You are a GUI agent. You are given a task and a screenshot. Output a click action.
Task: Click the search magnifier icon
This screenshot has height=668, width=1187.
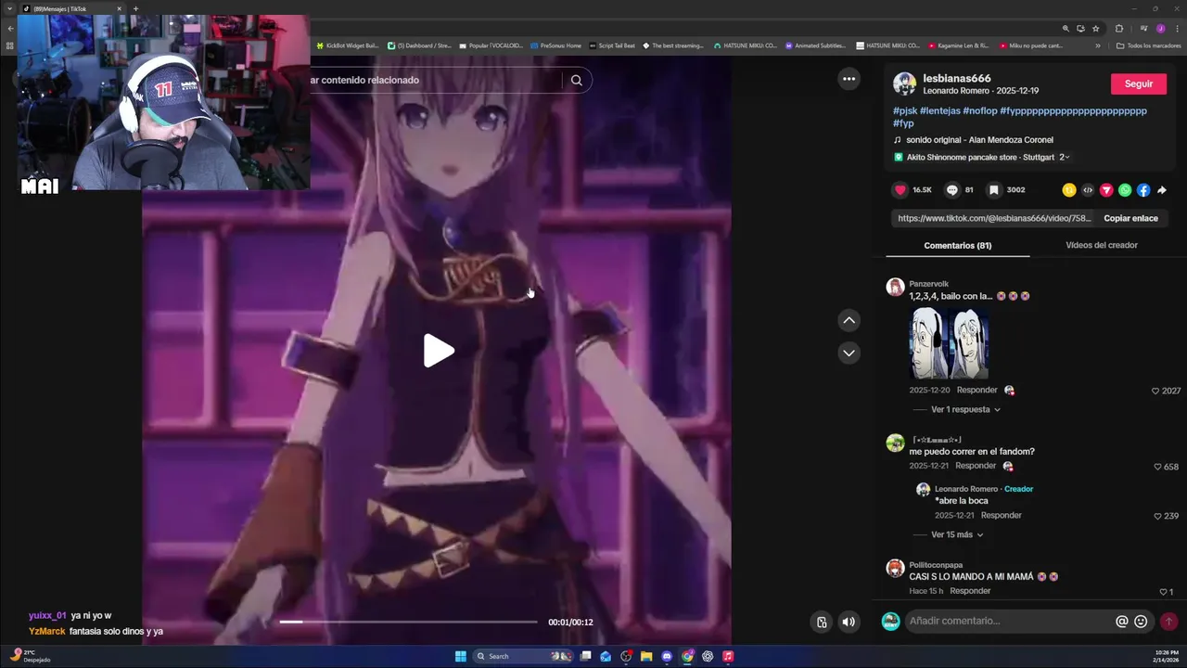pos(576,80)
